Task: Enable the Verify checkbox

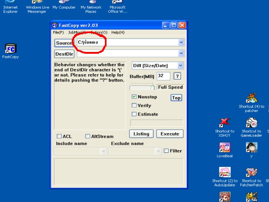Action: click(x=134, y=105)
